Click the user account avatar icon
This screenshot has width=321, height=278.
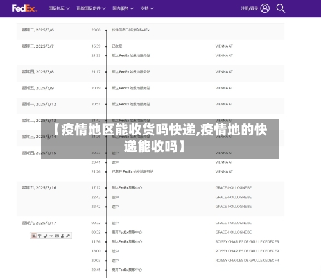click(x=265, y=8)
